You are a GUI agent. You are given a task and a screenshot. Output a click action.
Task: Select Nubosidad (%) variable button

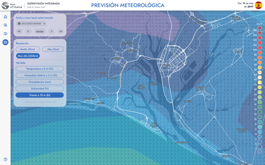40,88
